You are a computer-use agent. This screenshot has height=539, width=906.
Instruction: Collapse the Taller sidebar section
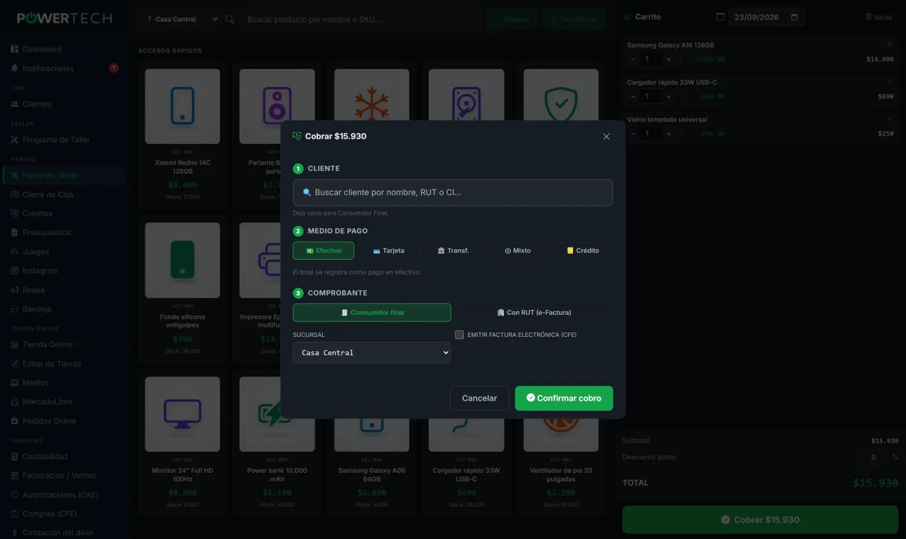tap(116, 123)
